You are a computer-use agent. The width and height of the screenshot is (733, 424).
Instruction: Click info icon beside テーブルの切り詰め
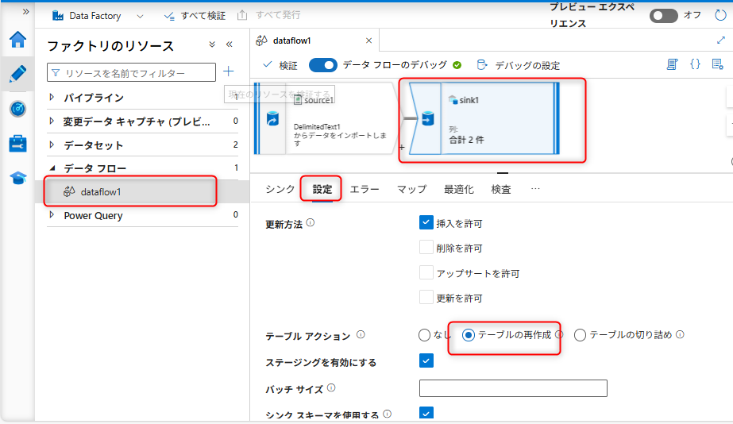(x=680, y=335)
